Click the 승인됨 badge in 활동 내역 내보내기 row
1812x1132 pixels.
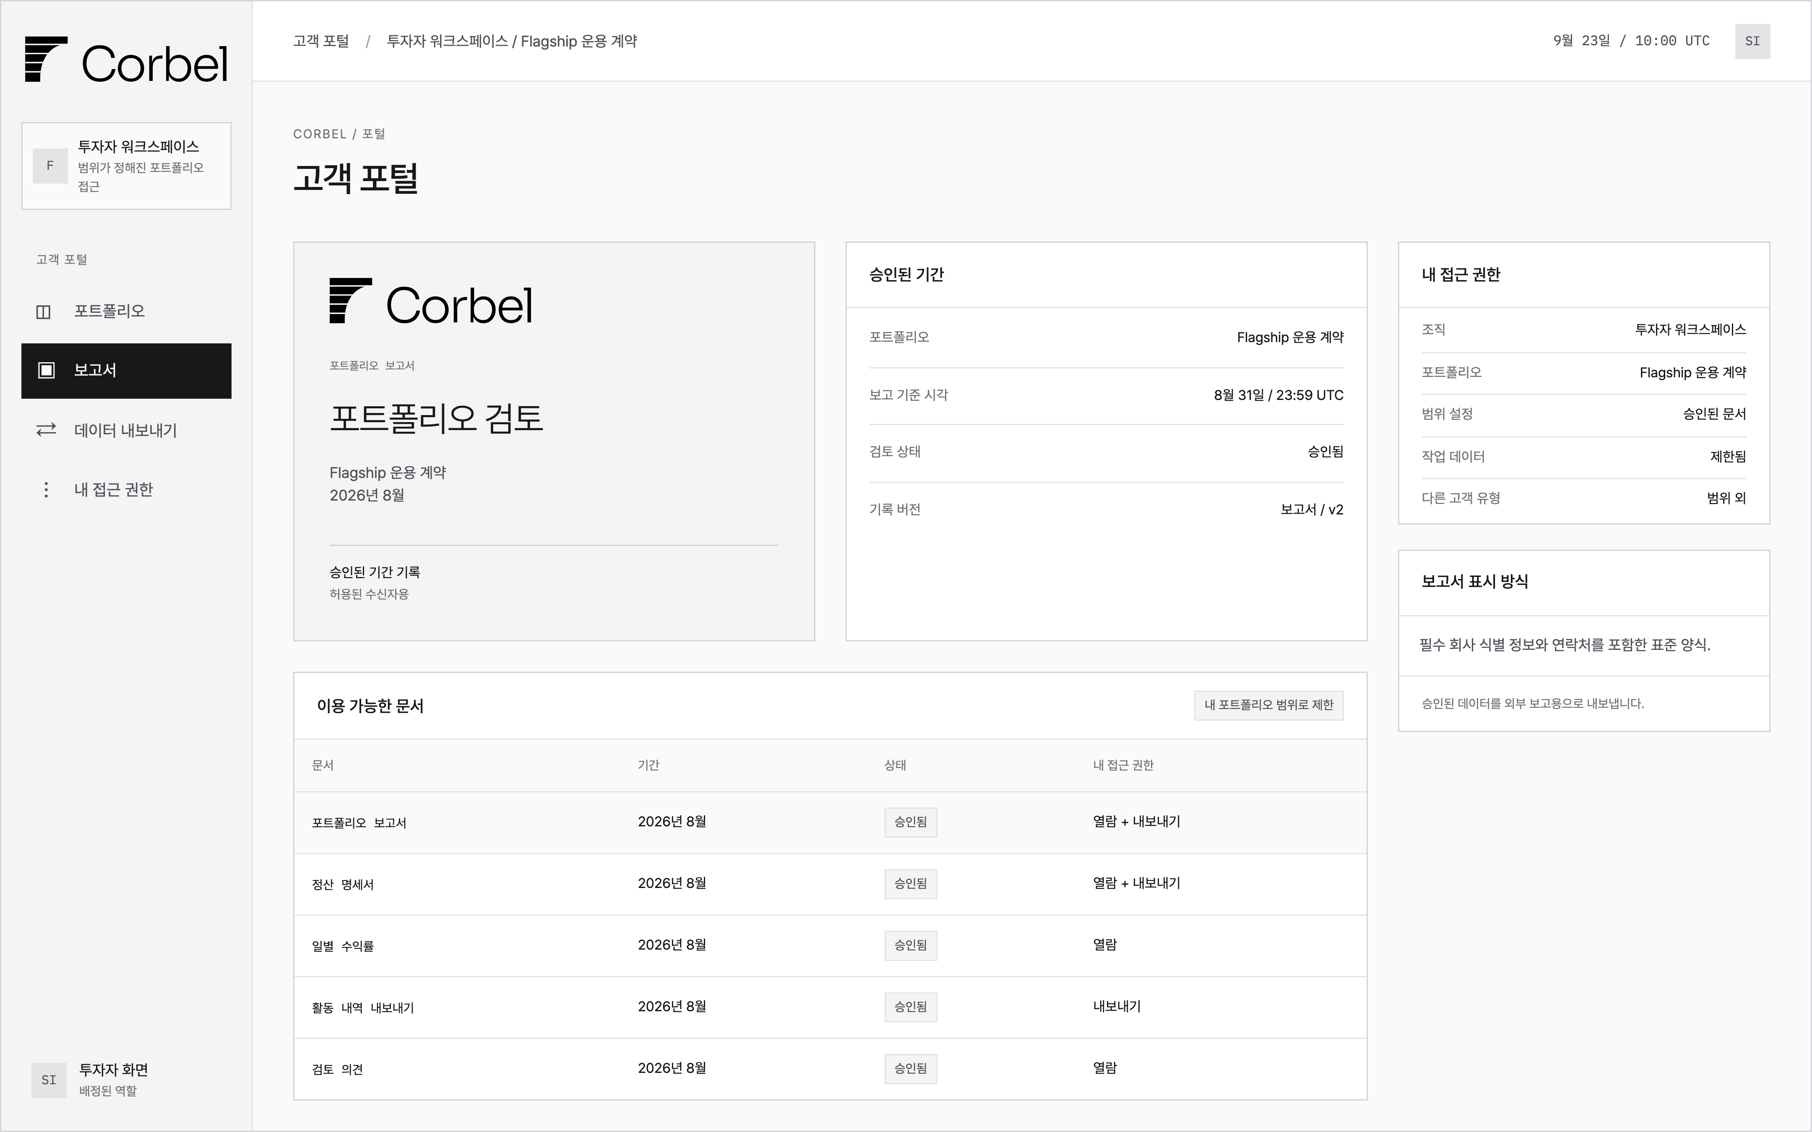pos(911,1007)
